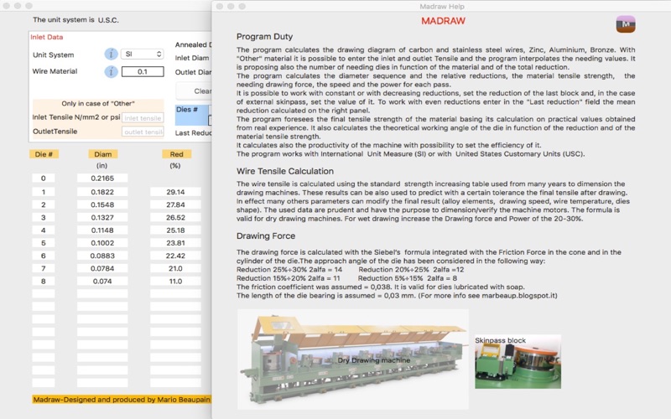Click the Madraw app icon in Help window
The image size is (671, 419).
626,24
